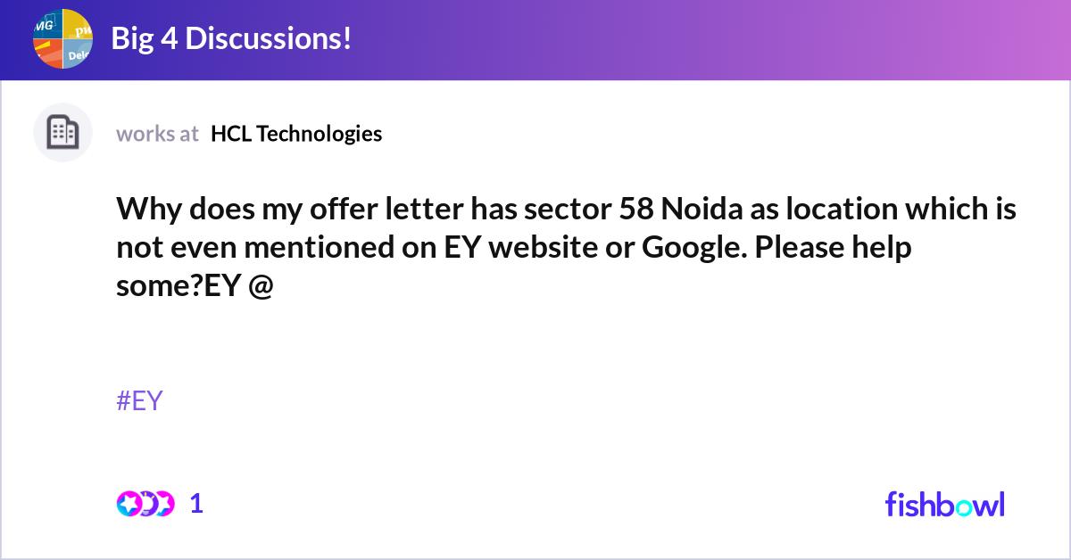Viewport: 1071px width, 560px height.
Task: Open the #EY hashtag
Action: (139, 401)
